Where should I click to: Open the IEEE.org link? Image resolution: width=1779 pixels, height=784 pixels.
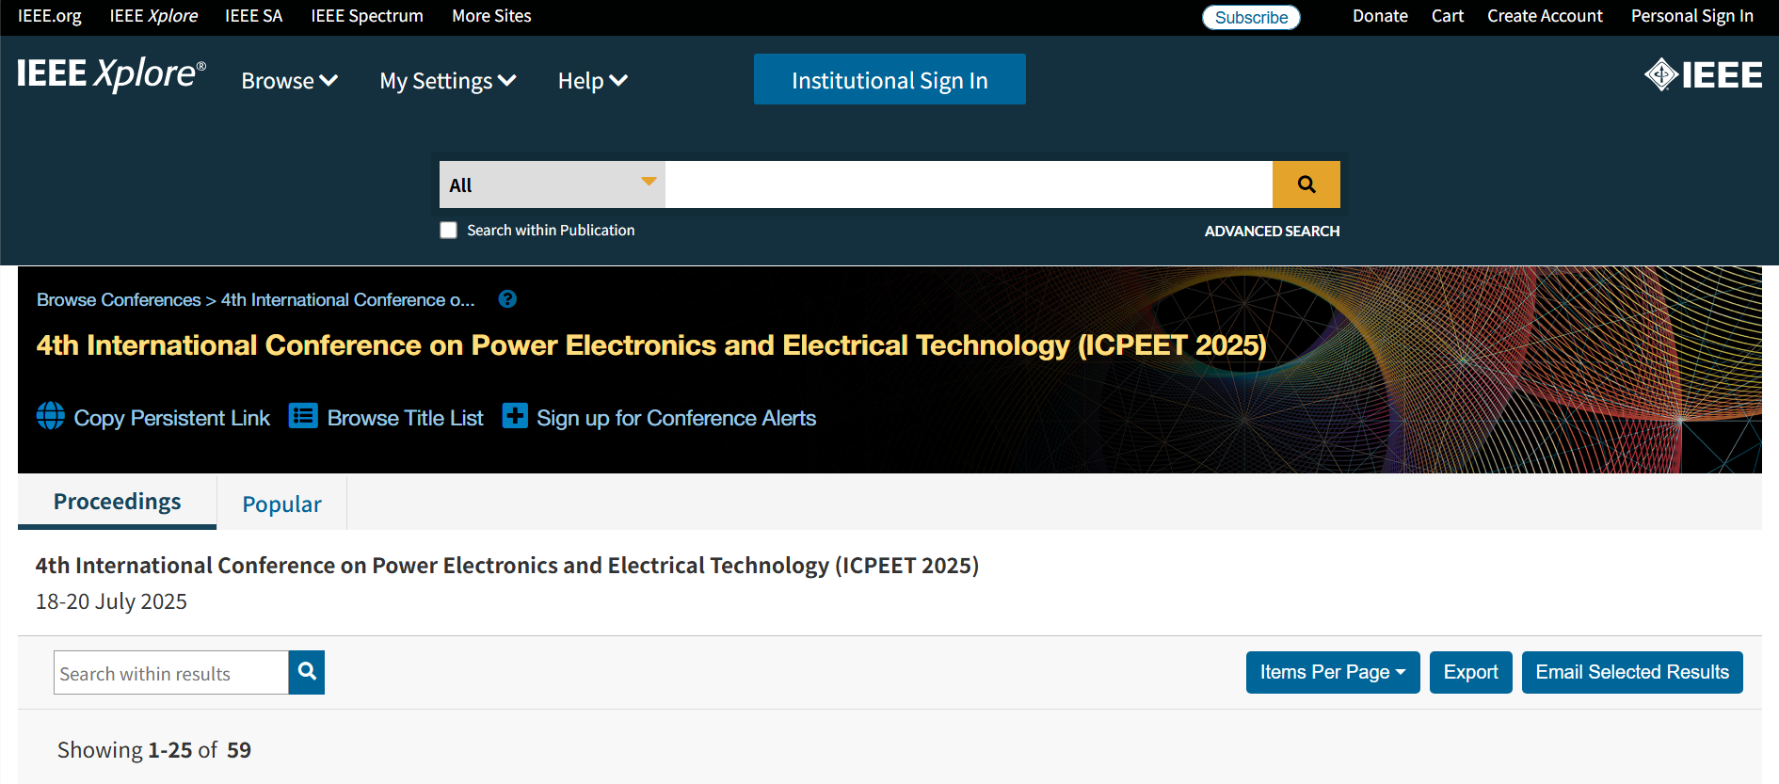coord(50,16)
